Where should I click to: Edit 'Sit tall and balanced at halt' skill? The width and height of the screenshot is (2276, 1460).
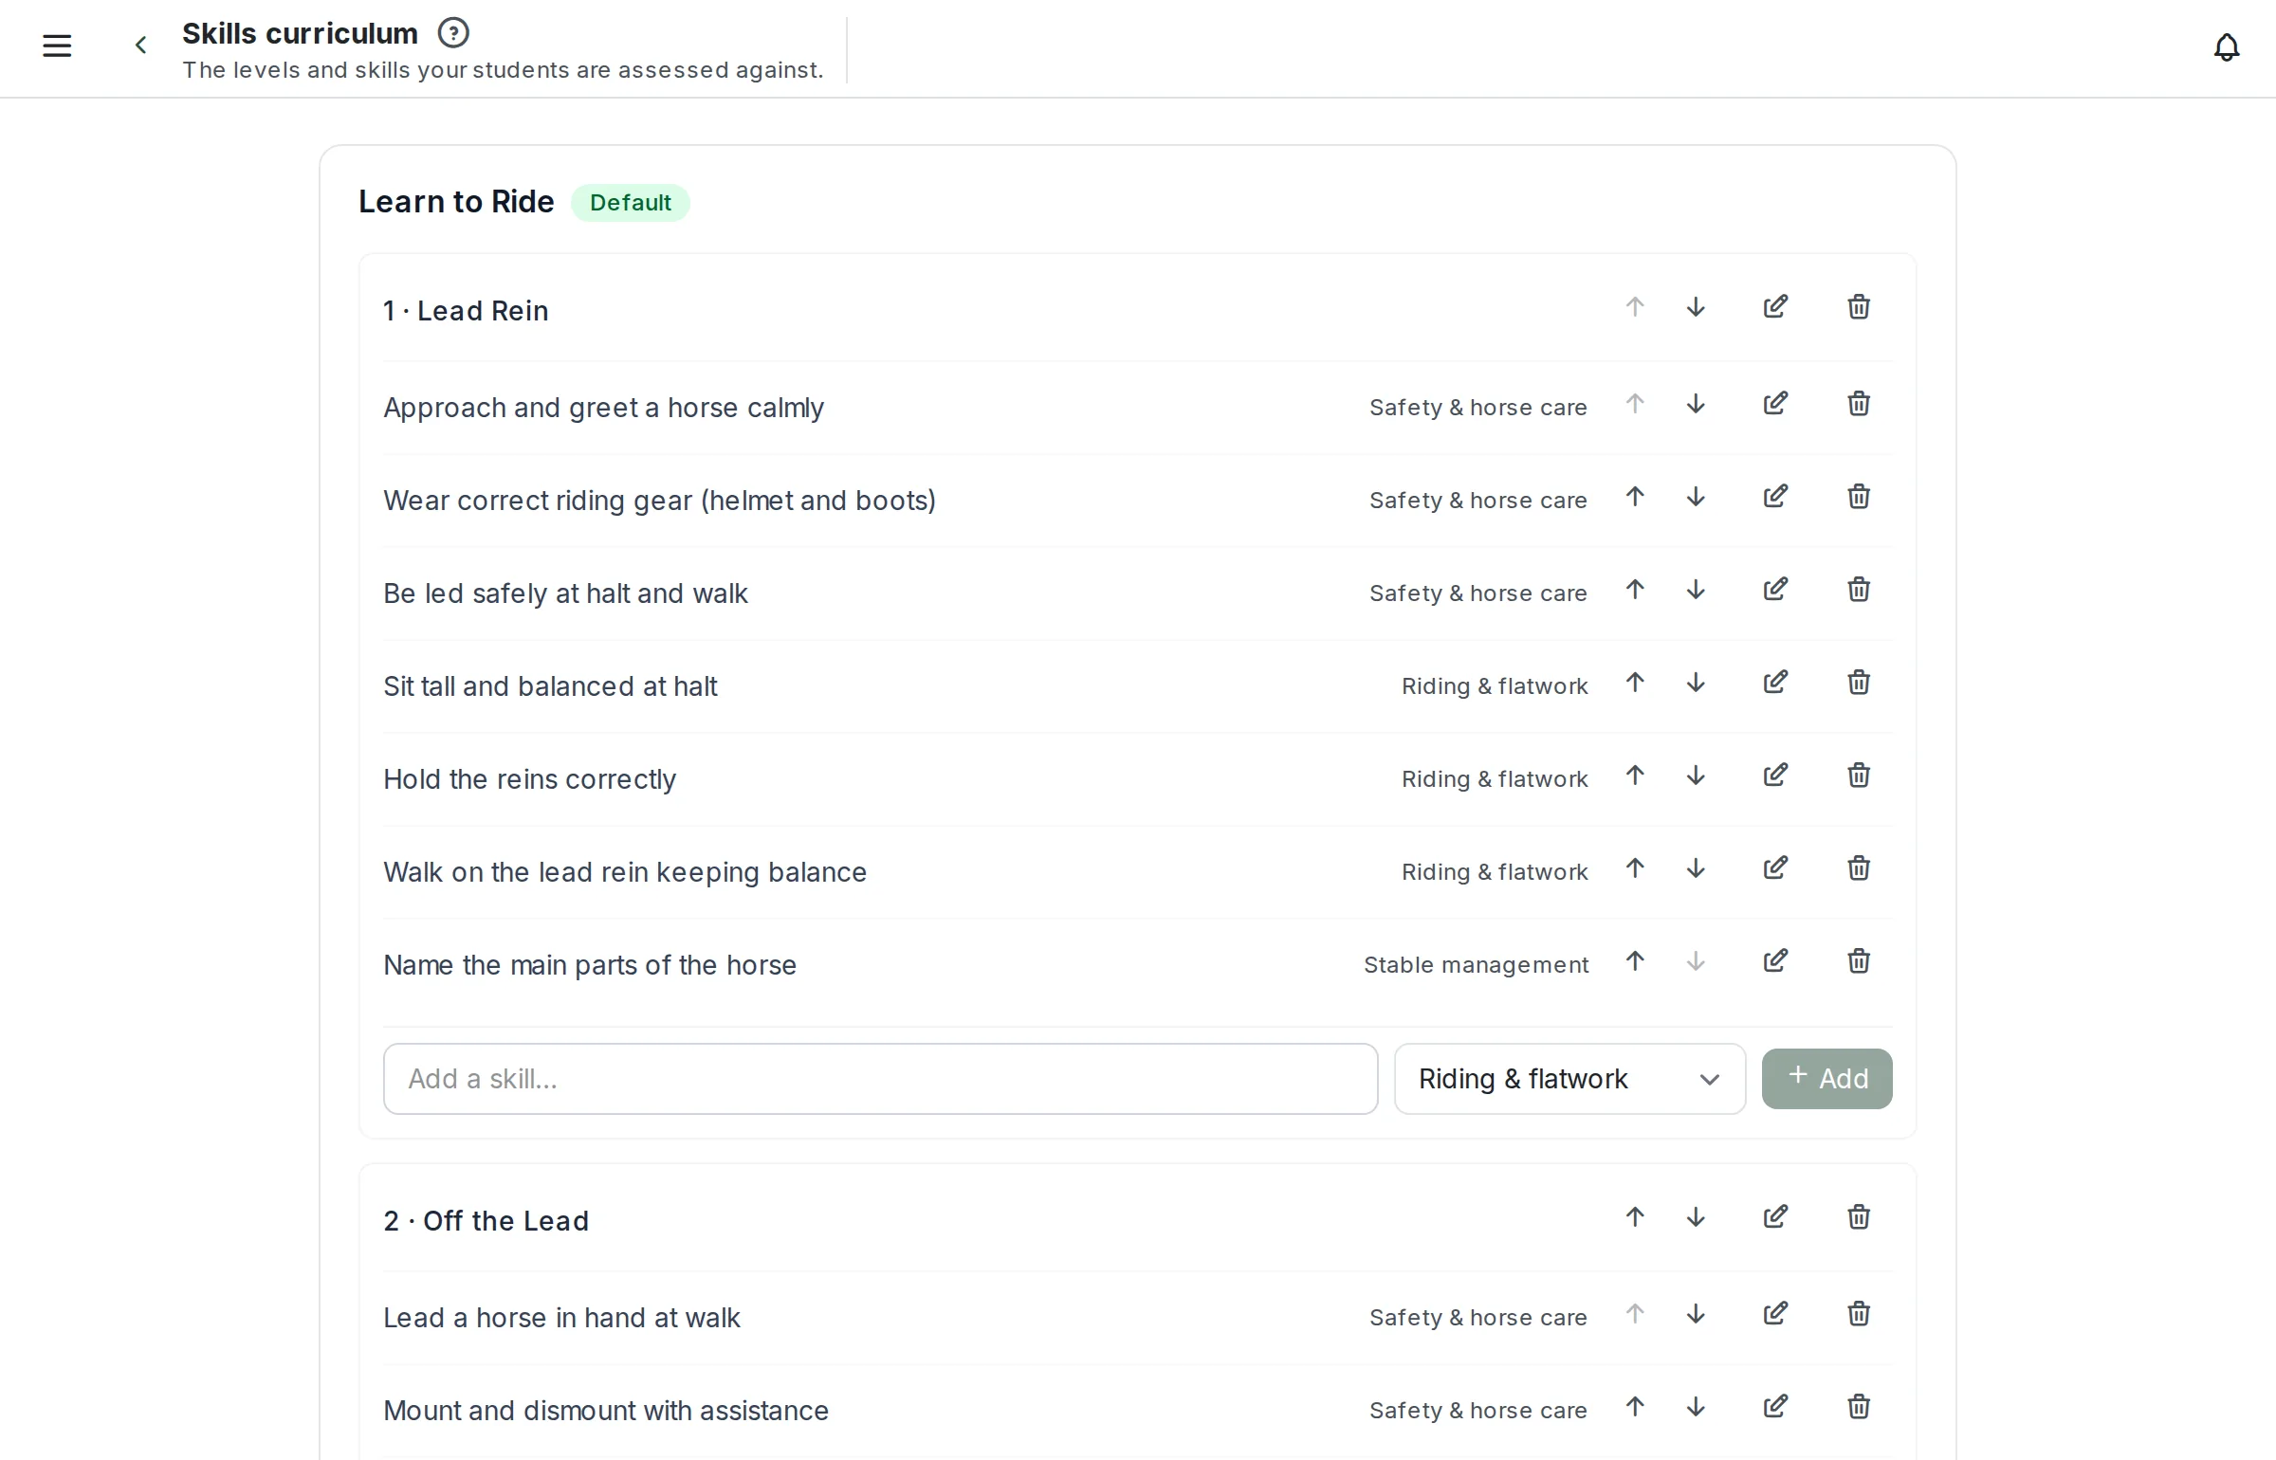(1775, 683)
